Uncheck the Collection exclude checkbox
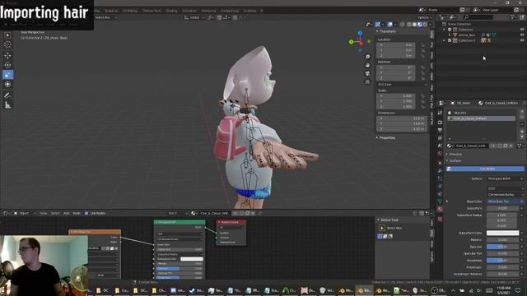Screen dimensions: 527x296 tap(450, 30)
